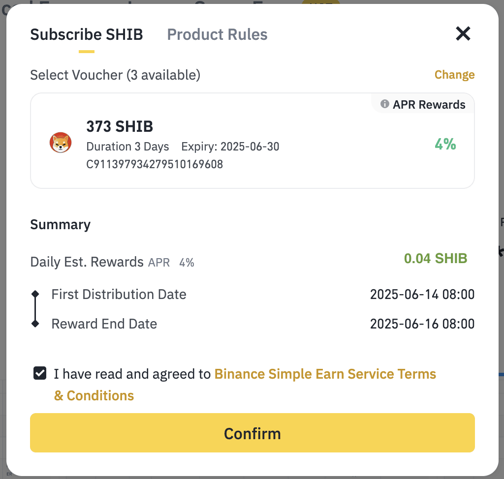Click the Duration 3 Days text
Screen dimensions: 504x479
(127, 147)
